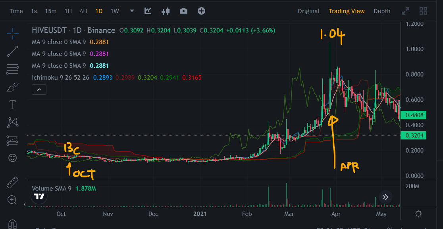Select the Text annotation tool
Screen dimensions: 443x229
13,105
